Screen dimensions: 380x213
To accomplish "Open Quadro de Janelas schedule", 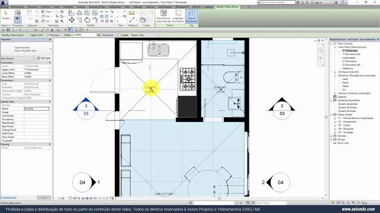I will click(x=348, y=104).
